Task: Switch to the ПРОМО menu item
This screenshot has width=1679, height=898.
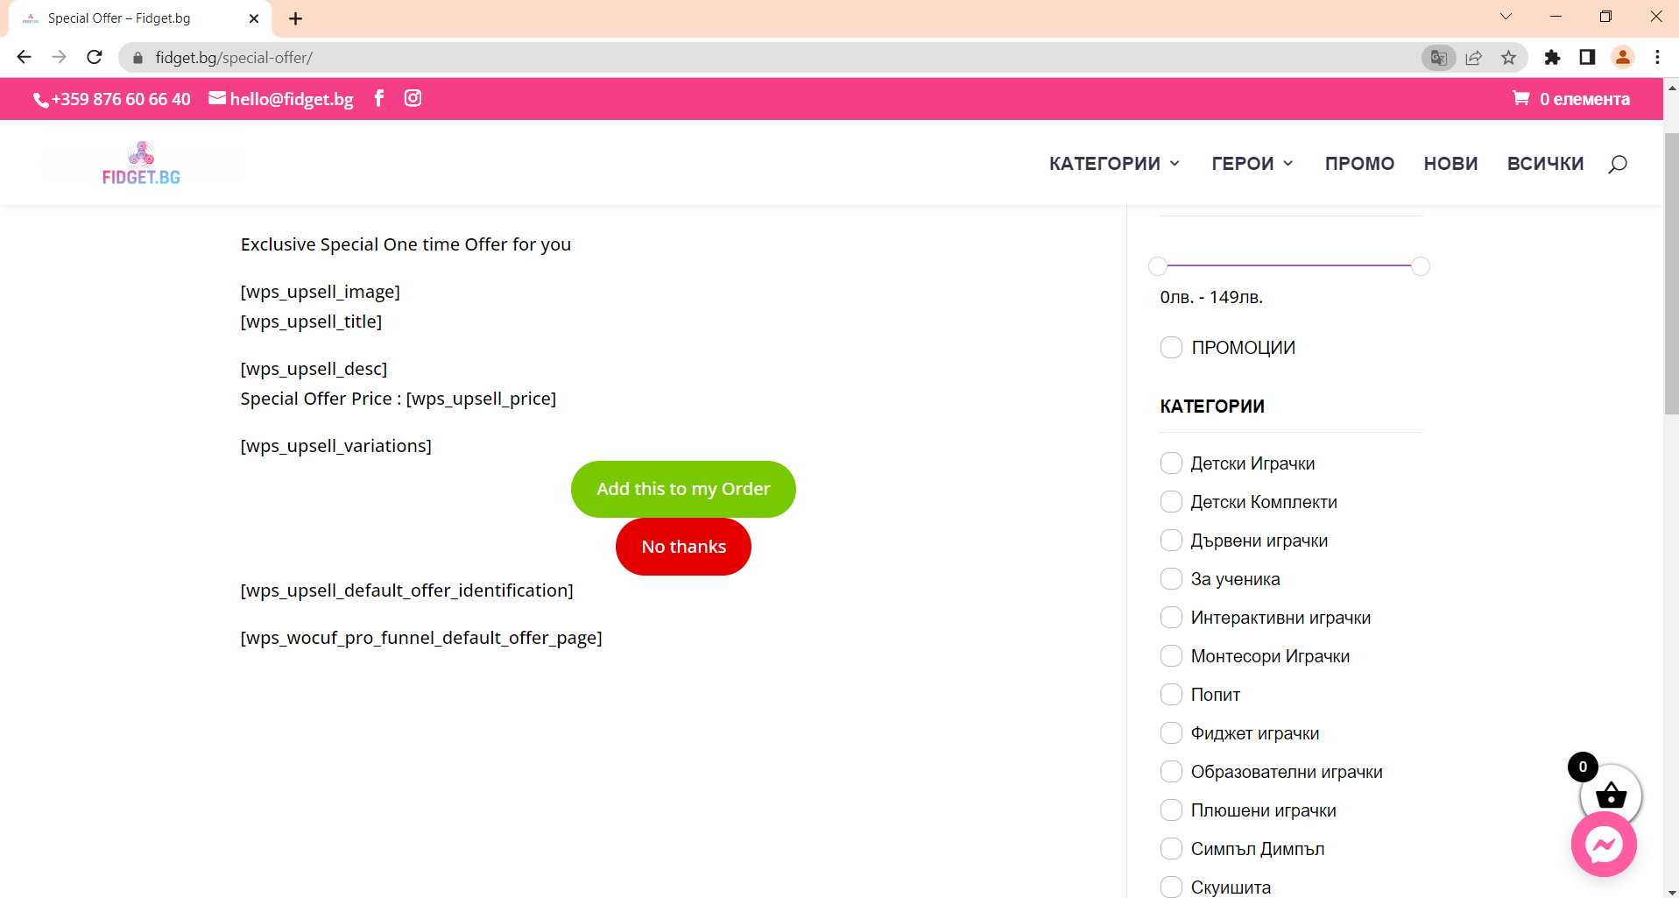Action: (x=1359, y=164)
